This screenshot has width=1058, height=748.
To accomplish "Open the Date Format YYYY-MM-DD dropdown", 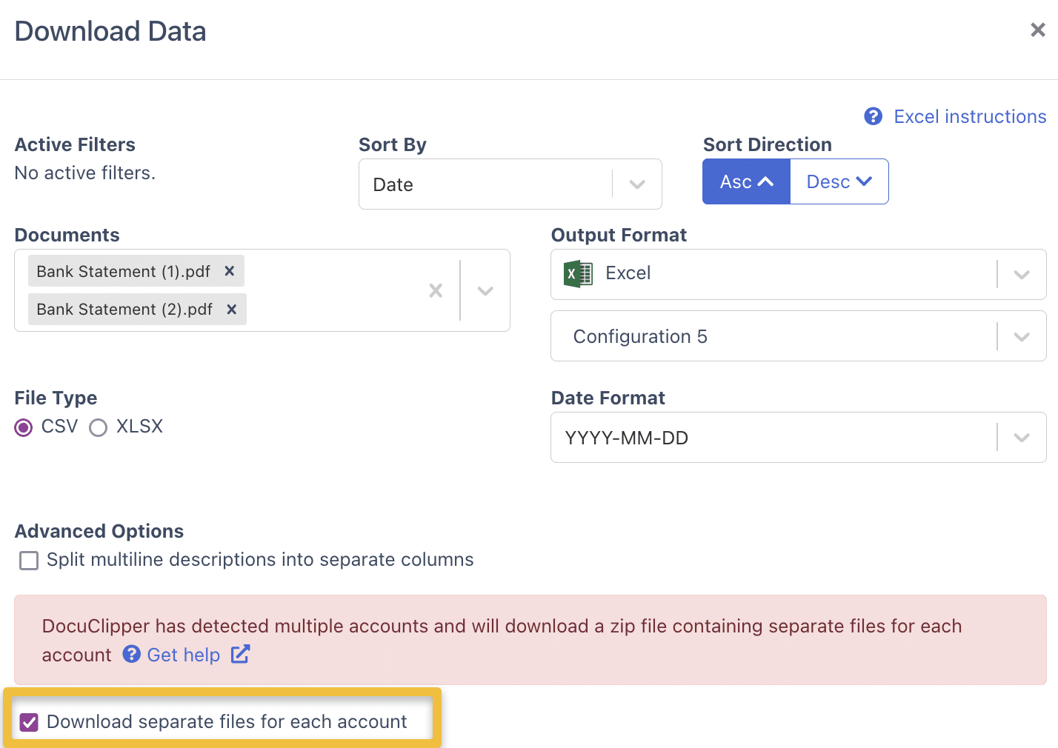I will click(798, 438).
